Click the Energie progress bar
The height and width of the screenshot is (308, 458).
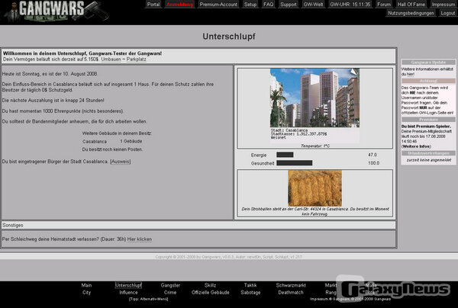tap(285, 155)
